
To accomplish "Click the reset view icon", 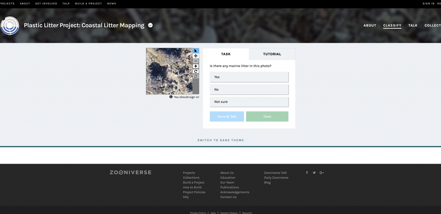I will point(196,77).
